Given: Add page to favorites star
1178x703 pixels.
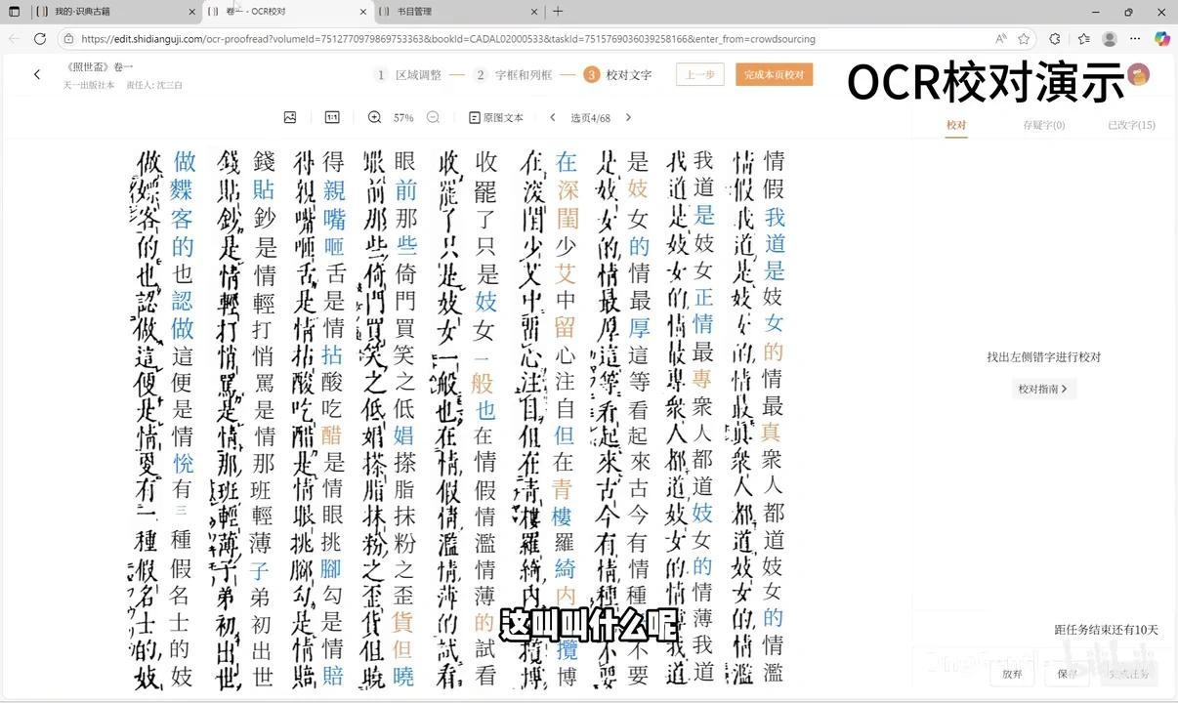Looking at the screenshot, I should pos(1024,39).
